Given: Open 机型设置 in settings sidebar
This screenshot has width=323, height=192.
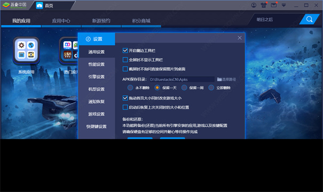Looking at the screenshot, I should tap(97, 89).
